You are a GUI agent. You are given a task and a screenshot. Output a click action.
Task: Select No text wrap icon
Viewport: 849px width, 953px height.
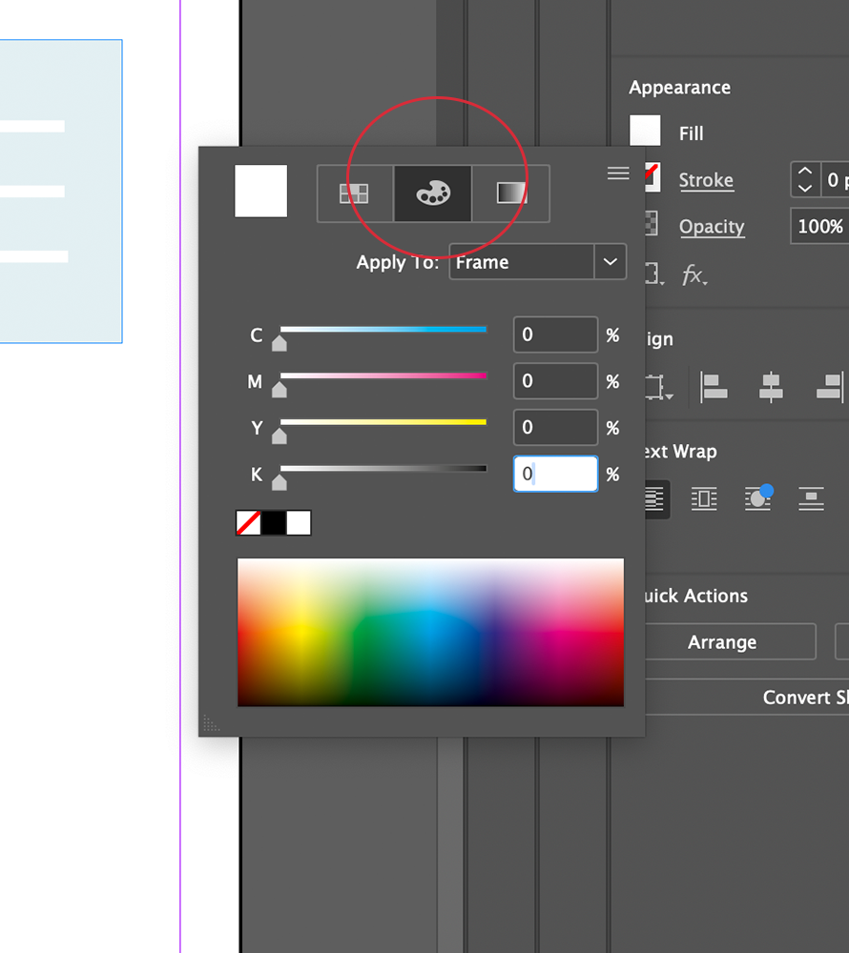(x=655, y=499)
